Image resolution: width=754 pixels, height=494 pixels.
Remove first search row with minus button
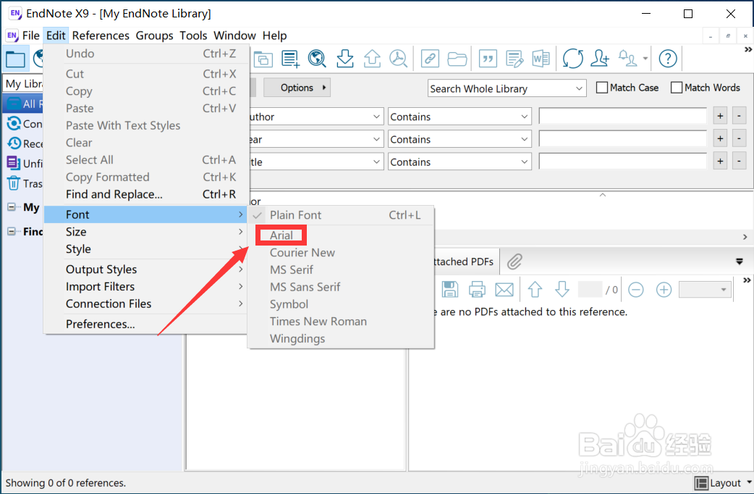coord(739,116)
